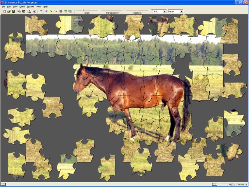
Task: Maximize the Britannica Puzzle Potpourri window
Action: 241,2
